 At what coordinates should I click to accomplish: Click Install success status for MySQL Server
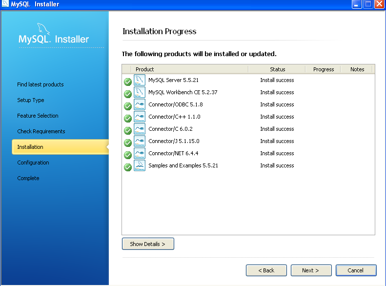277,80
